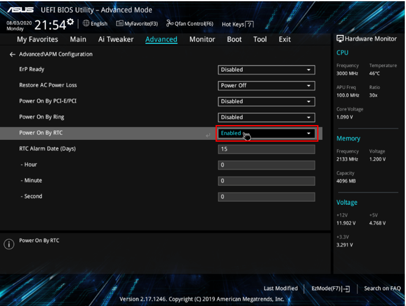Switch to the Main tab
Image resolution: width=406 pixels, height=306 pixels.
[x=78, y=39]
